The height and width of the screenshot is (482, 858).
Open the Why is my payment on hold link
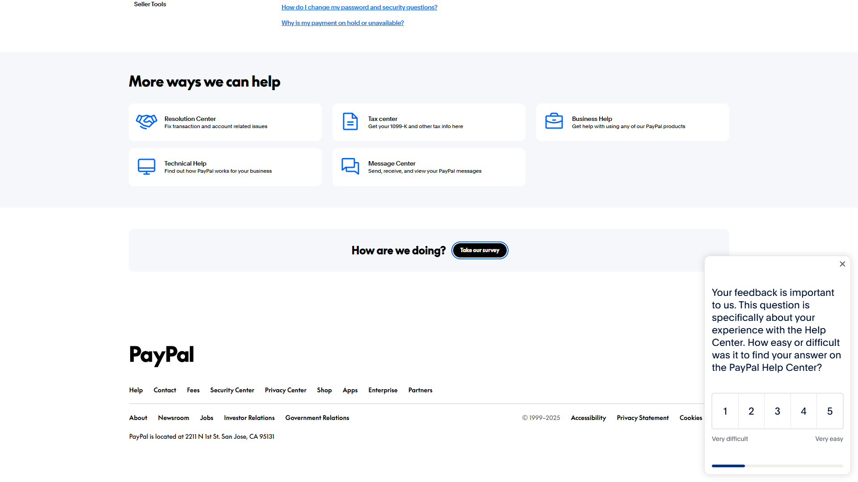tap(342, 22)
